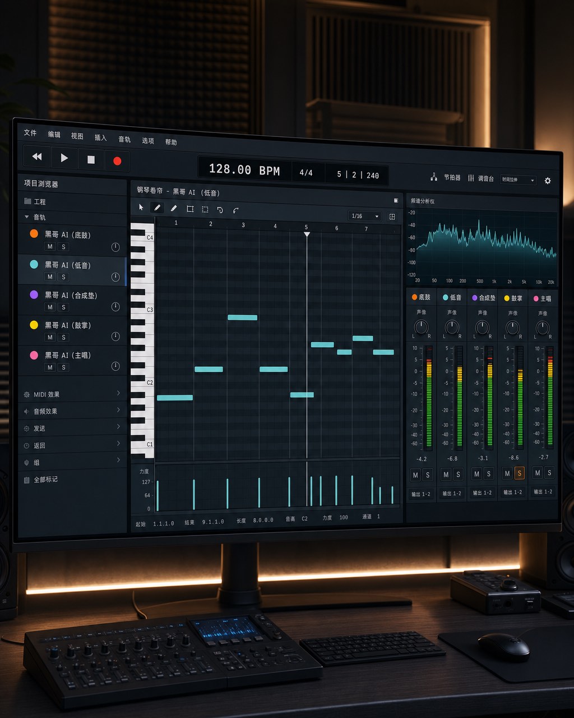Screen dimensions: 574x718
Task: Select the eraser tool next to pencil
Action: (x=174, y=208)
